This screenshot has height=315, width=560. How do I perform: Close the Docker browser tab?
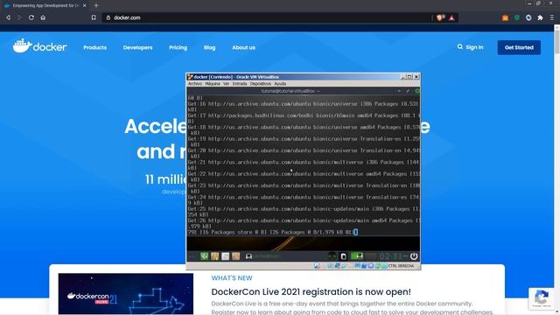coord(84,5)
